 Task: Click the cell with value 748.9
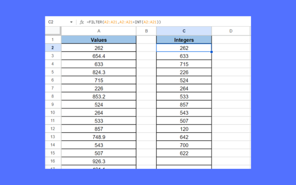click(x=98, y=137)
